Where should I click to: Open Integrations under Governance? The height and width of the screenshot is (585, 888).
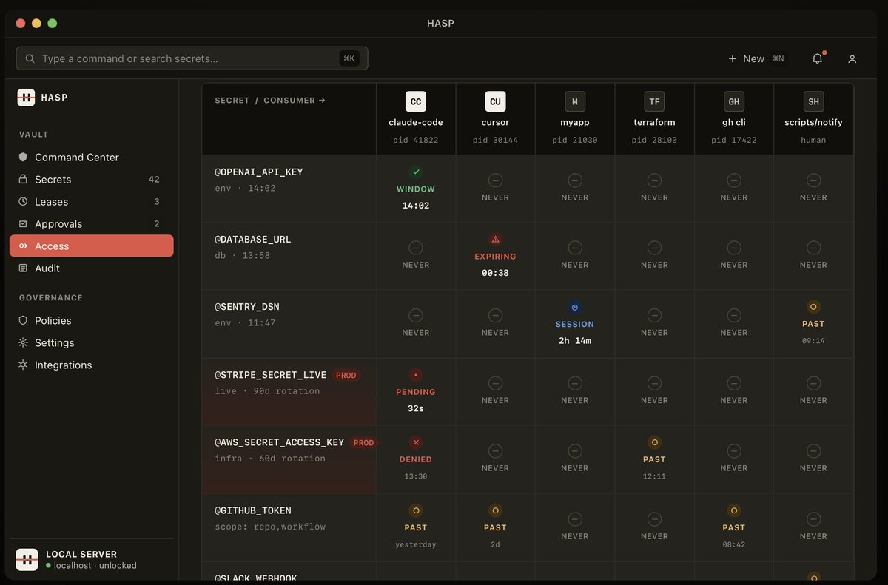[x=92, y=365]
